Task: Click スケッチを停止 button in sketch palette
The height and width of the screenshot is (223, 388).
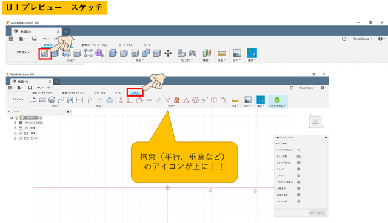Action: (x=317, y=213)
